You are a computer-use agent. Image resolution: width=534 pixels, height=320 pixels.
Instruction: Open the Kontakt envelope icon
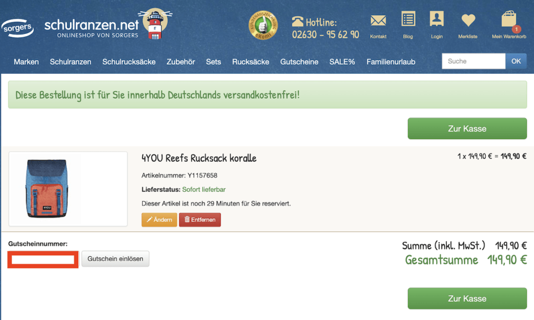378,20
